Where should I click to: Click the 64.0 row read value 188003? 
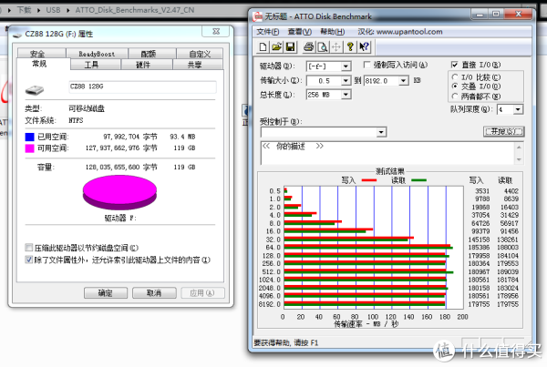click(508, 248)
